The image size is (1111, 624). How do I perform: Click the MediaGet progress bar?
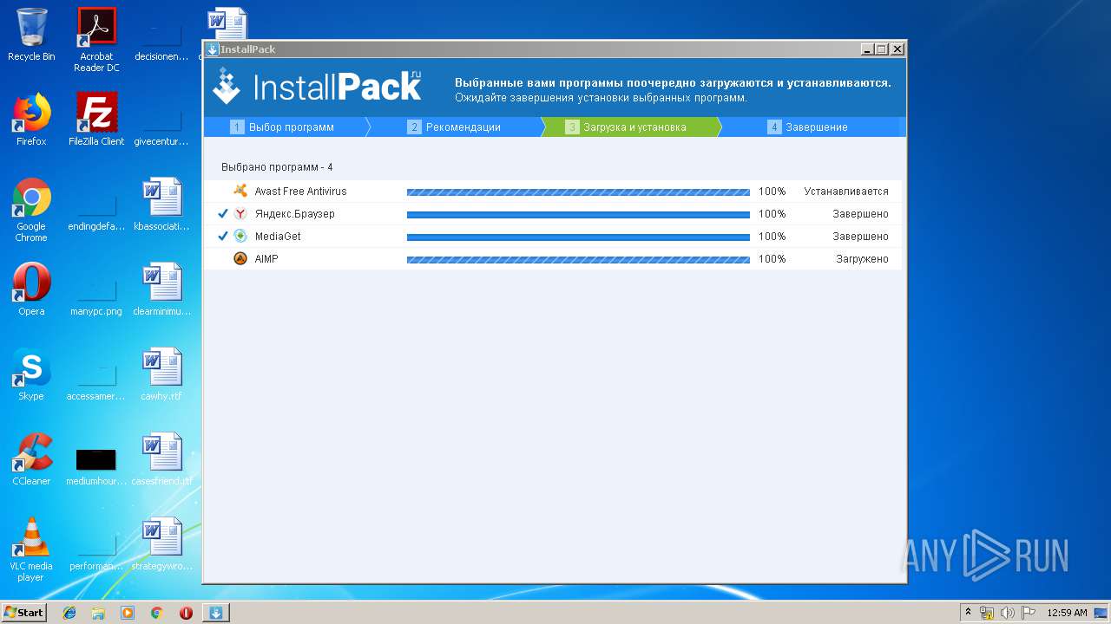(x=578, y=237)
